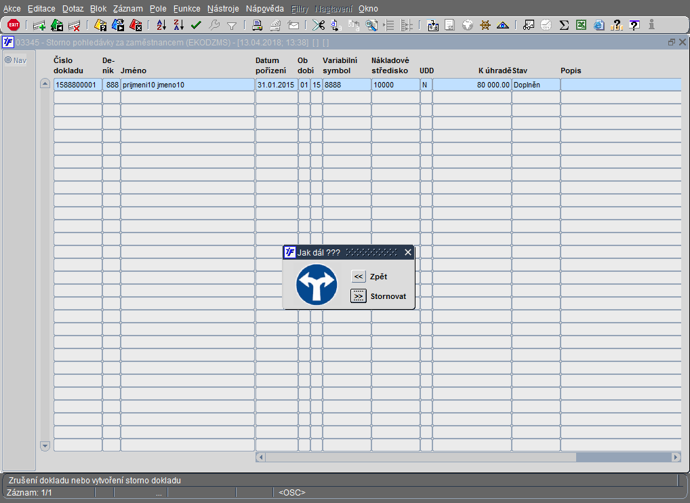Open the Akce menu
The width and height of the screenshot is (690, 503).
point(12,9)
